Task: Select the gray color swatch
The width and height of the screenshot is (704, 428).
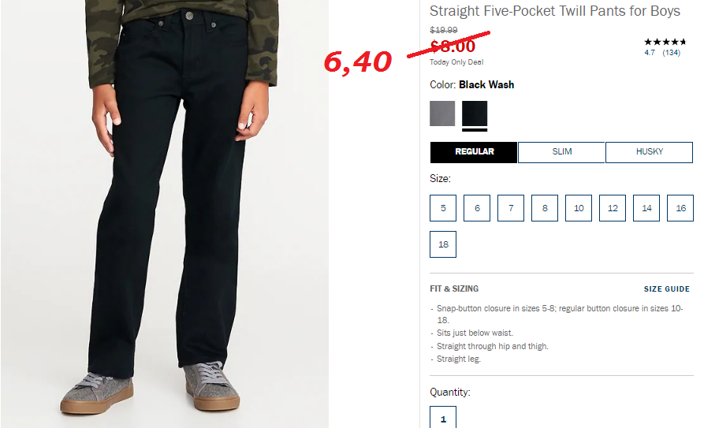Action: point(442,114)
